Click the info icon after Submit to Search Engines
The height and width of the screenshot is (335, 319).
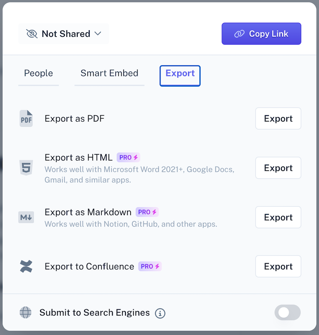tap(160, 313)
